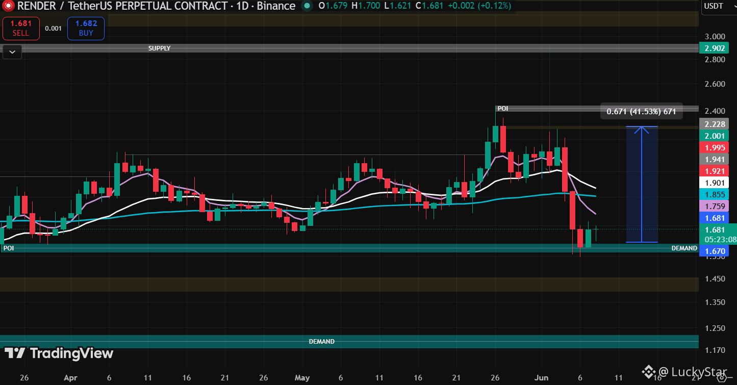
Task: Click the green 2.902 price label
Action: 714,48
